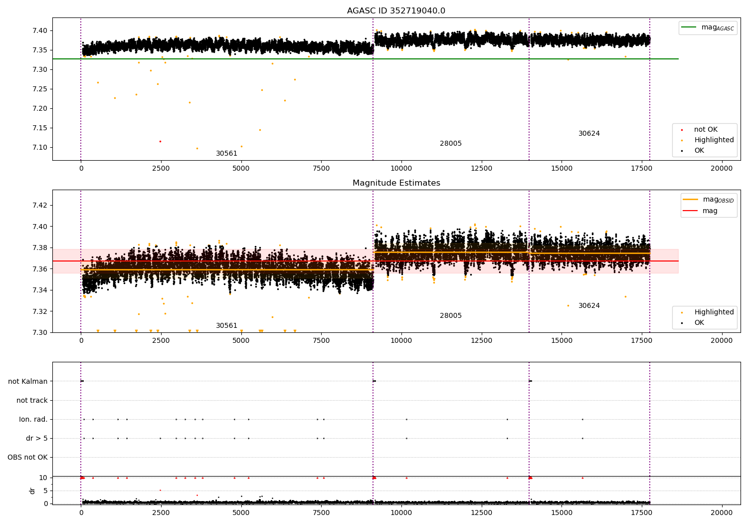This screenshot has height=524, width=748.
Task: Click the 'OBS not OK' axis label
Action: [x=28, y=458]
